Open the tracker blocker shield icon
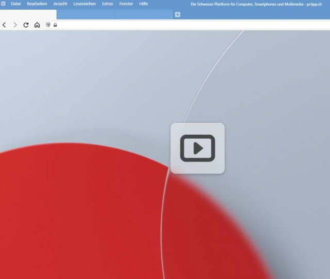Viewport: 330px width, 279px height. [48, 25]
